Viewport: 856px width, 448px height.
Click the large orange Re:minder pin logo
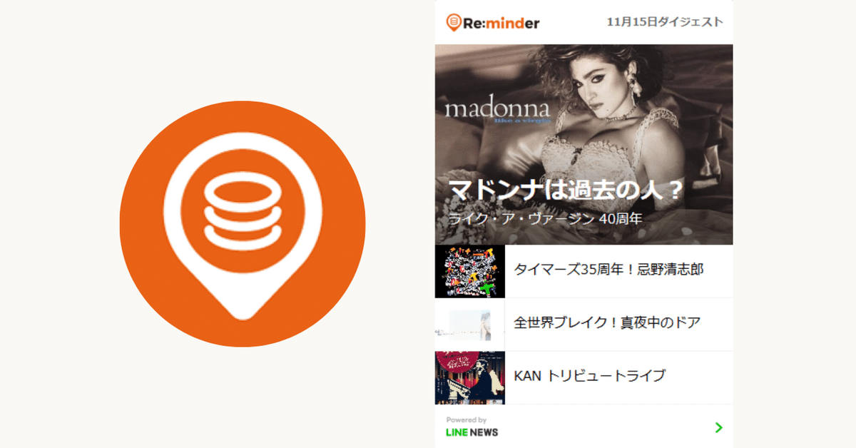click(243, 224)
